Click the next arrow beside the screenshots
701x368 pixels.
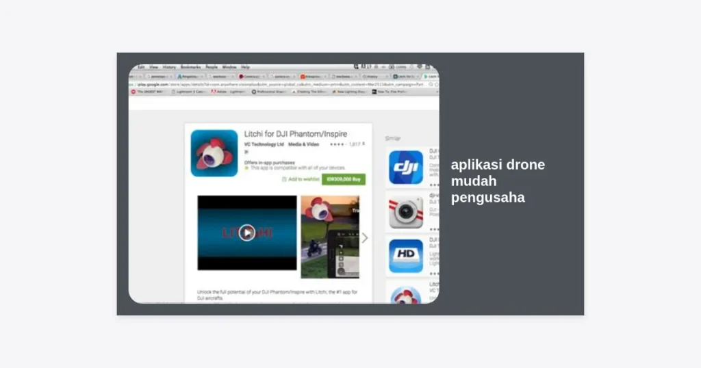(x=365, y=237)
